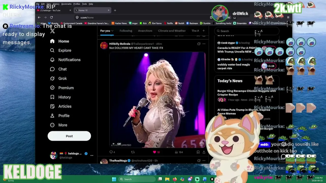Open Grok from the X sidebar
Image resolution: width=326 pixels, height=183 pixels.
tap(58, 78)
